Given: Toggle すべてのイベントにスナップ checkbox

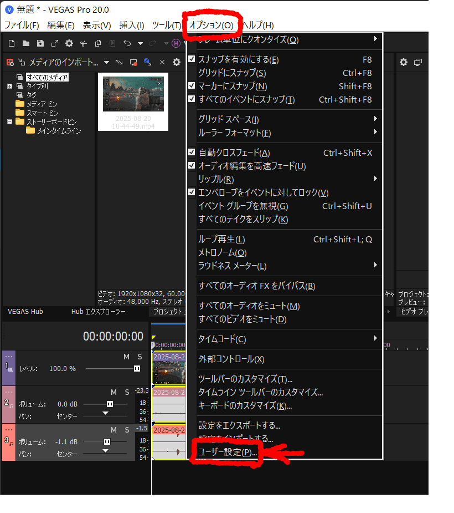Looking at the screenshot, I should pyautogui.click(x=192, y=99).
